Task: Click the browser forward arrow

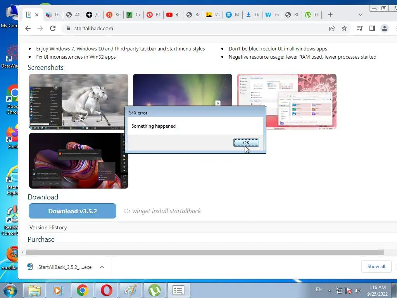Action: coord(40,28)
